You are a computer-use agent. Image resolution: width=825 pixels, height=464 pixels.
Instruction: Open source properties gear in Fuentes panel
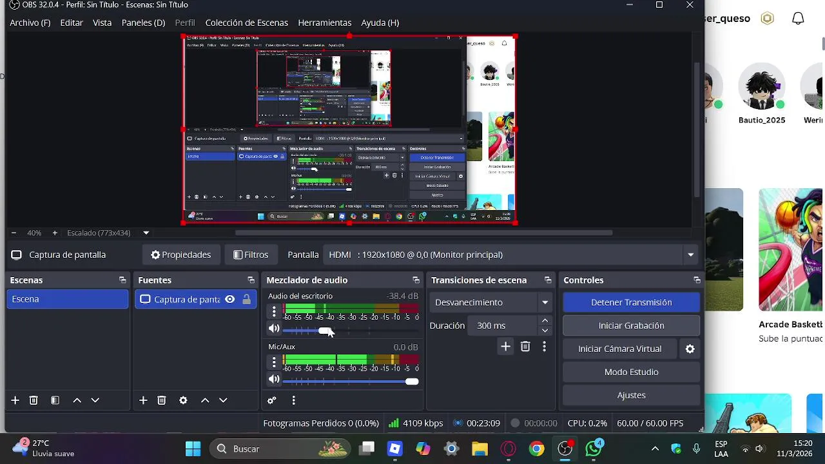click(183, 400)
